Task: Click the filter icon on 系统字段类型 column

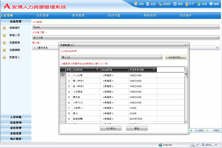Action: pyautogui.click(x=154, y=69)
